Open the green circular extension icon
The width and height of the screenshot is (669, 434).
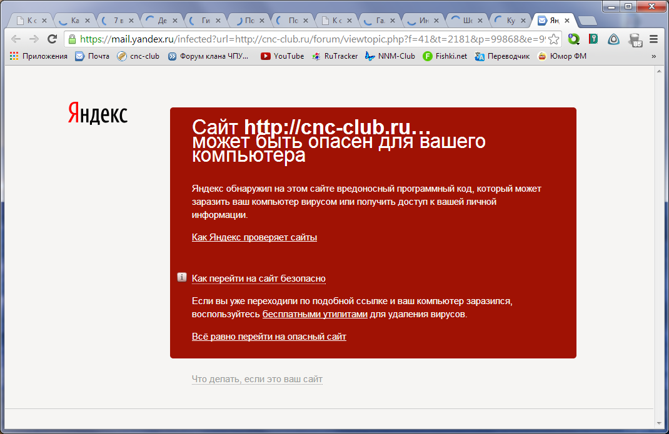click(x=574, y=39)
